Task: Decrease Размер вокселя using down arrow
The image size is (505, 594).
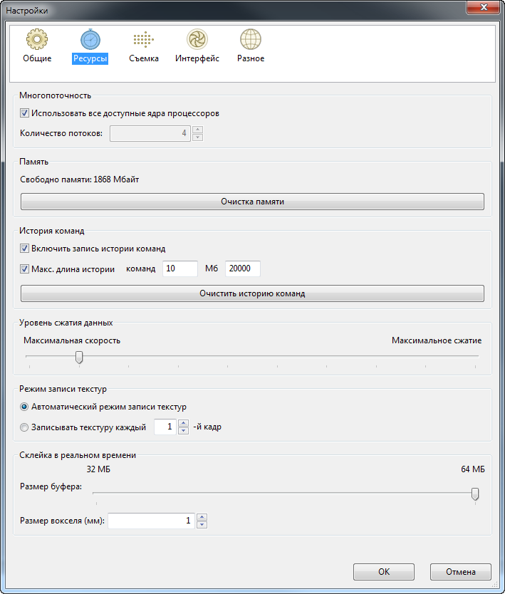Action: [202, 524]
